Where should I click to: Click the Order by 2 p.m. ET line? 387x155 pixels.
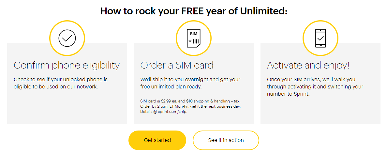(190, 107)
